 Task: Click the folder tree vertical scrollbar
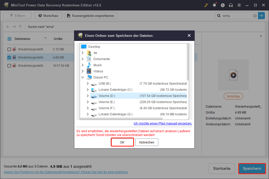click(x=188, y=62)
